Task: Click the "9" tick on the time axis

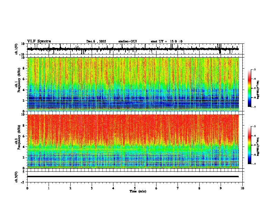Action: point(221,188)
